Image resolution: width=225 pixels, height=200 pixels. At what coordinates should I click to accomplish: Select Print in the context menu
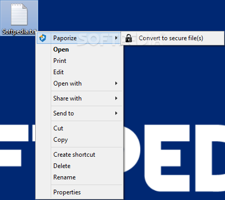pos(79,61)
